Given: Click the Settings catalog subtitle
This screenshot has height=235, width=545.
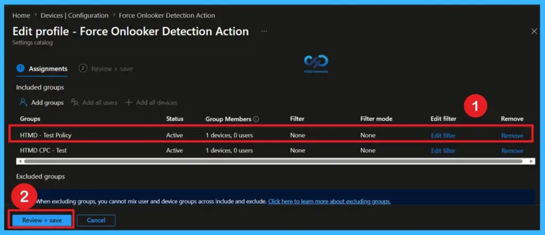Looking at the screenshot, I should [x=32, y=43].
